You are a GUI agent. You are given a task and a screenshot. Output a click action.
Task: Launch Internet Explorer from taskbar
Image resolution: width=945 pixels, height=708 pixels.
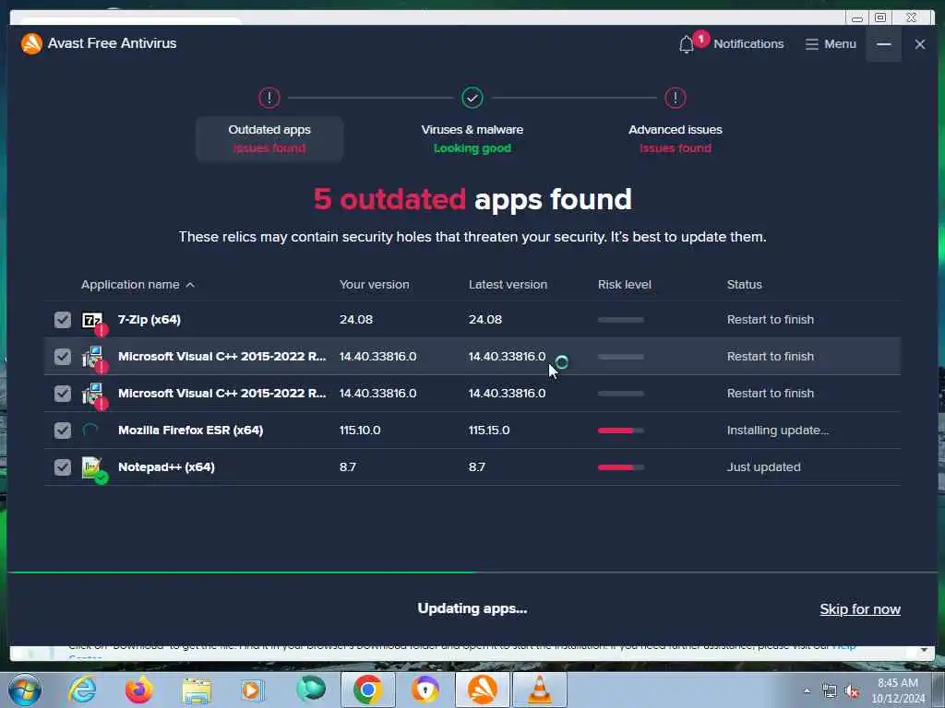click(x=82, y=690)
